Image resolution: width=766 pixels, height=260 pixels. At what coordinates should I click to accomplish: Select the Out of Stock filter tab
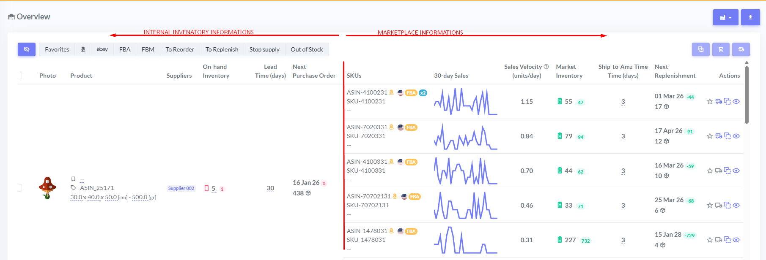[x=307, y=49]
